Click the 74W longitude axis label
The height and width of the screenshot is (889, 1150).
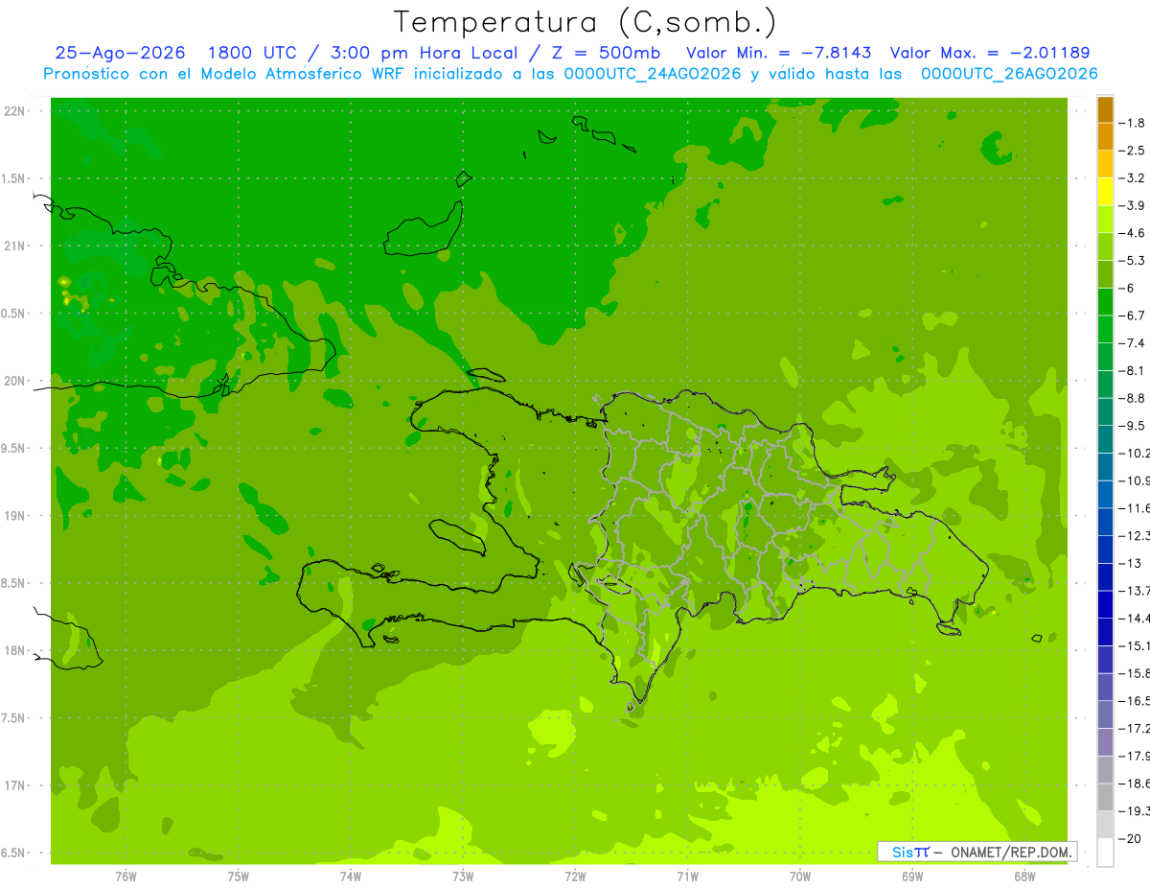click(351, 876)
